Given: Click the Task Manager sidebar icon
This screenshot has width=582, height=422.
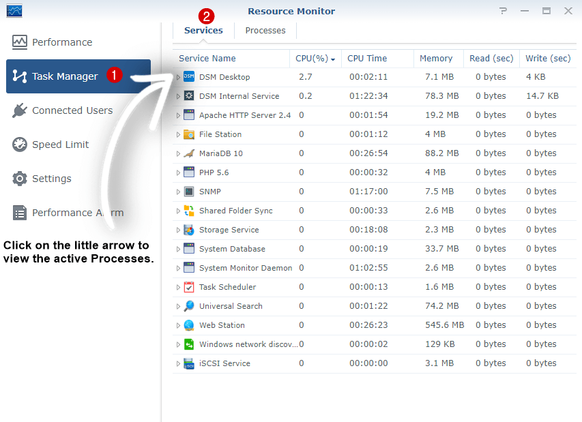Looking at the screenshot, I should click(x=20, y=76).
